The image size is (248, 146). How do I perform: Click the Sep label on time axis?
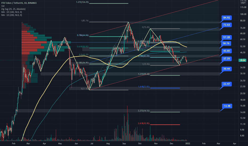(x=124, y=143)
